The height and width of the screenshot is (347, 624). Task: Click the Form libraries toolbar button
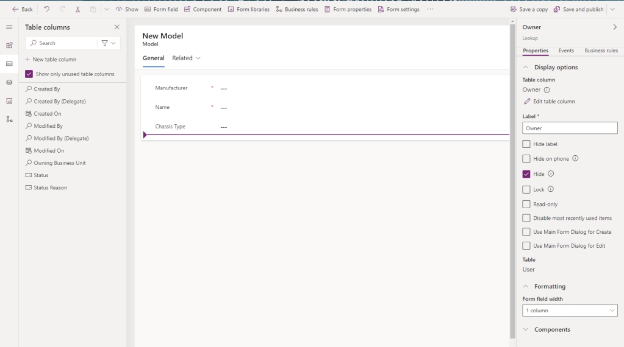coord(248,9)
